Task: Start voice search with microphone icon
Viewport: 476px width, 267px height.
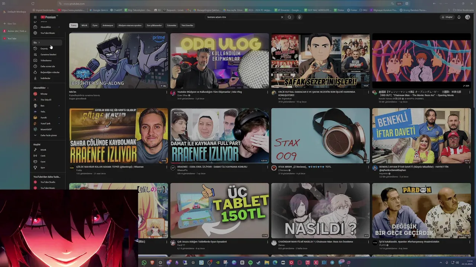Action: pos(299,17)
